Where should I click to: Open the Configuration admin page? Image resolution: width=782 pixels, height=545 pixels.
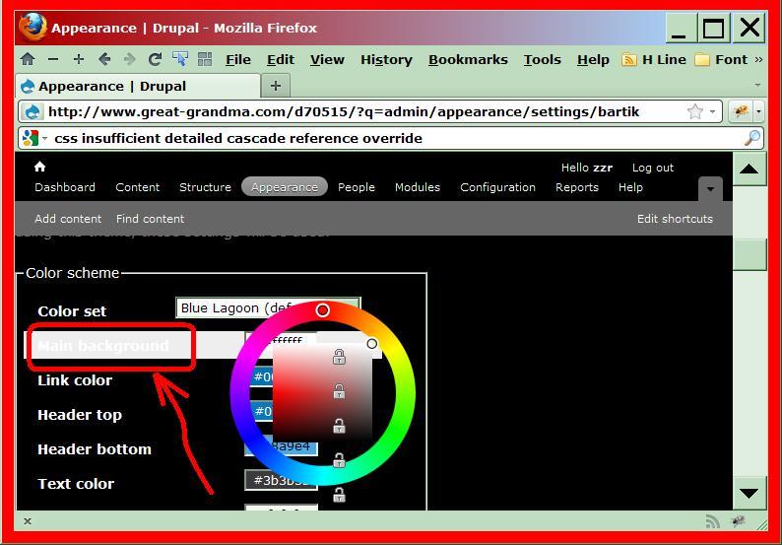(497, 187)
